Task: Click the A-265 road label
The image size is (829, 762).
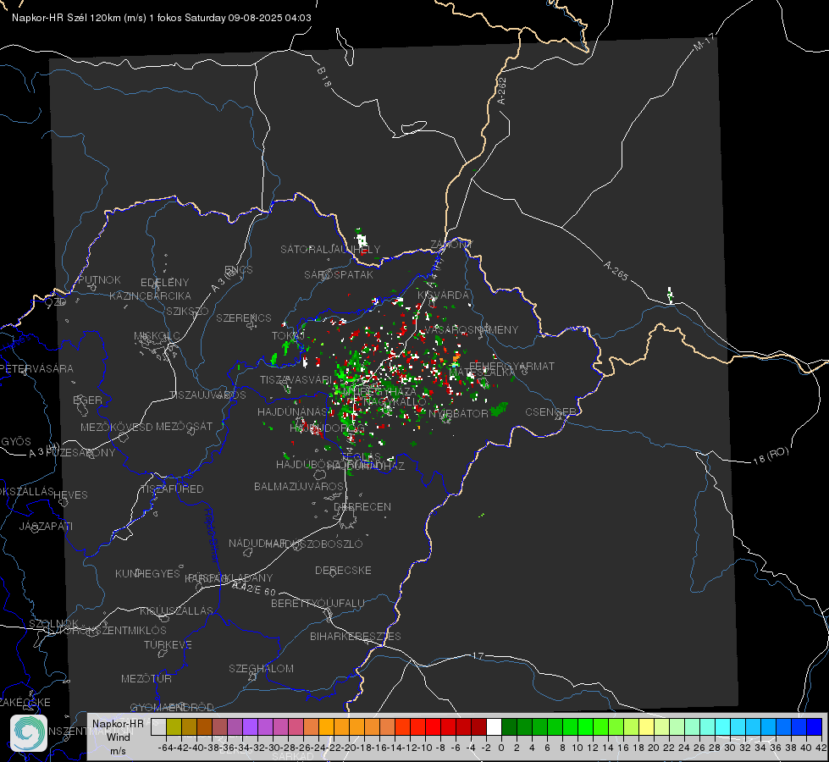Action: (x=616, y=271)
